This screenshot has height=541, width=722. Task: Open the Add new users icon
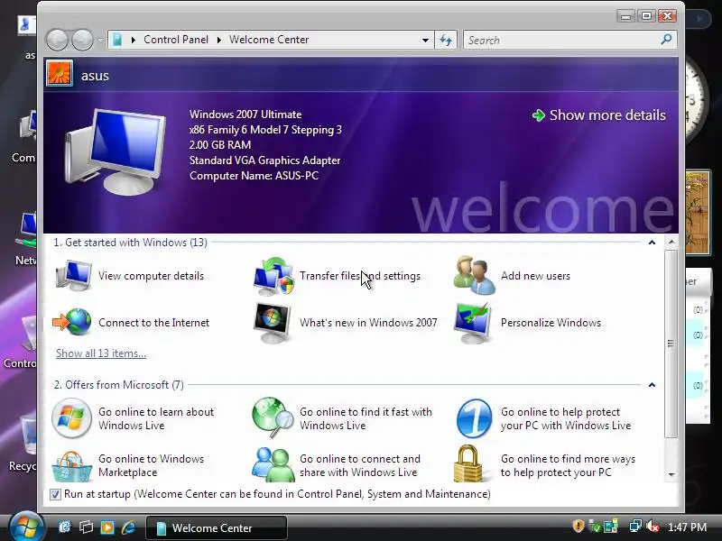click(x=475, y=276)
